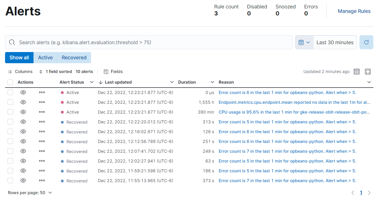Screen dimensions: 379x200
Task: Click the refresh icon button
Action: pyautogui.click(x=366, y=42)
